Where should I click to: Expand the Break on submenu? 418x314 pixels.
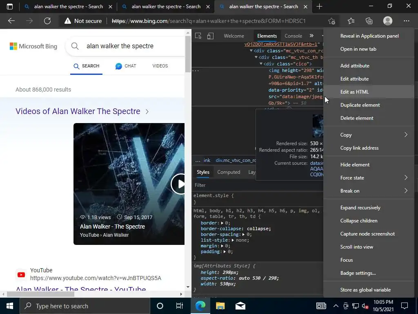pyautogui.click(x=369, y=191)
